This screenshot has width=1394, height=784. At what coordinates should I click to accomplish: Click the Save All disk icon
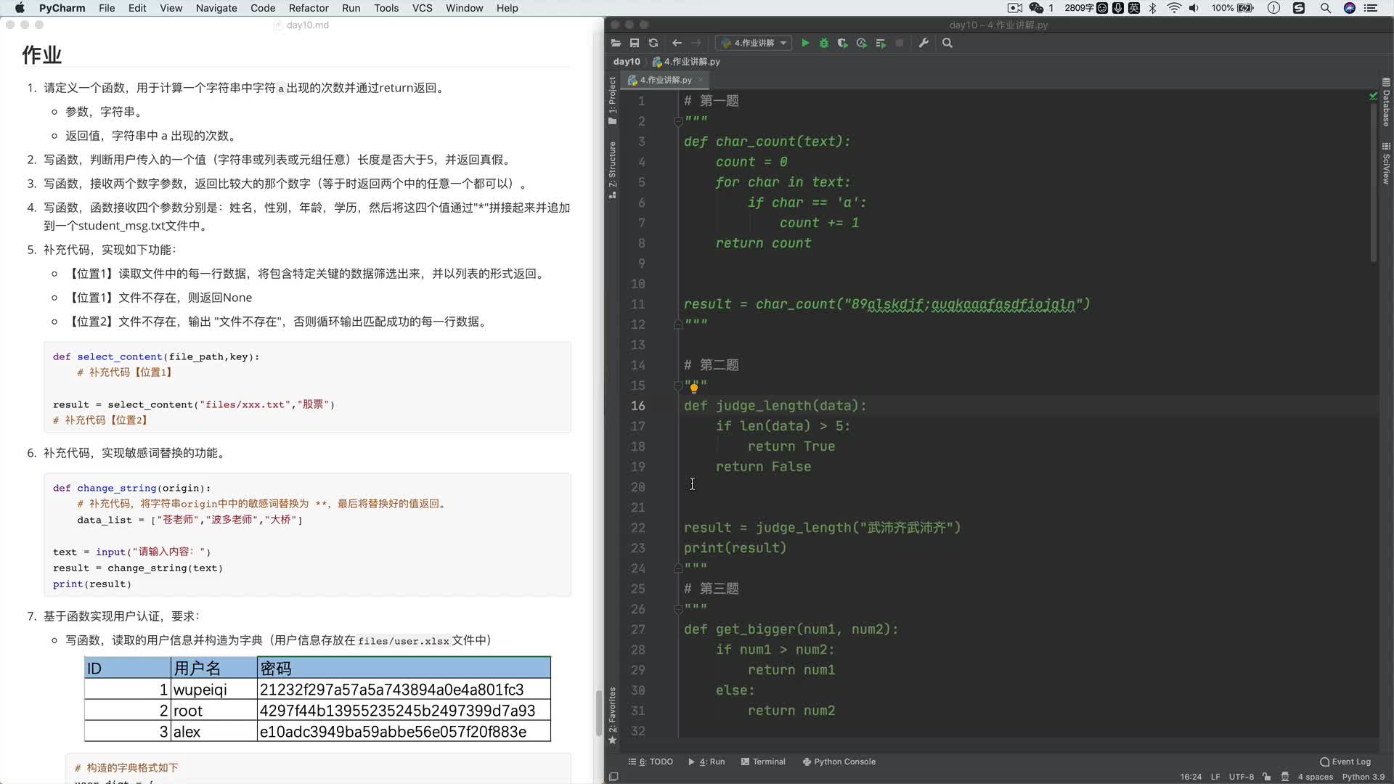(x=635, y=43)
